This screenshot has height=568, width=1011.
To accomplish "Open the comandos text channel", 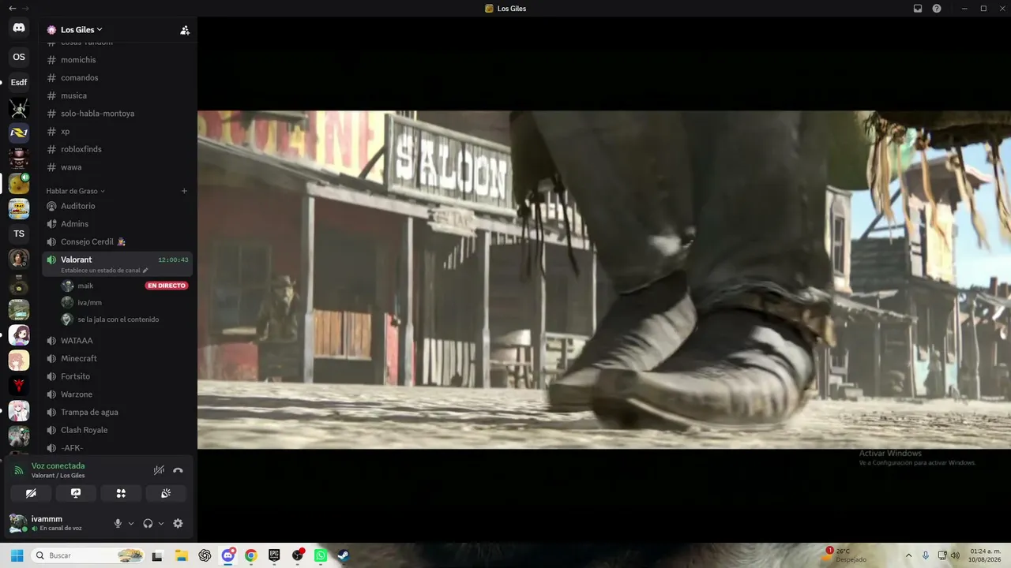I will pyautogui.click(x=118, y=77).
